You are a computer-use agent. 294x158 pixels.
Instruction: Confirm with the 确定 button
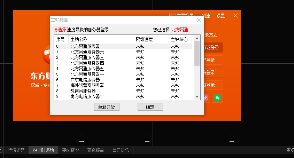pos(150,107)
